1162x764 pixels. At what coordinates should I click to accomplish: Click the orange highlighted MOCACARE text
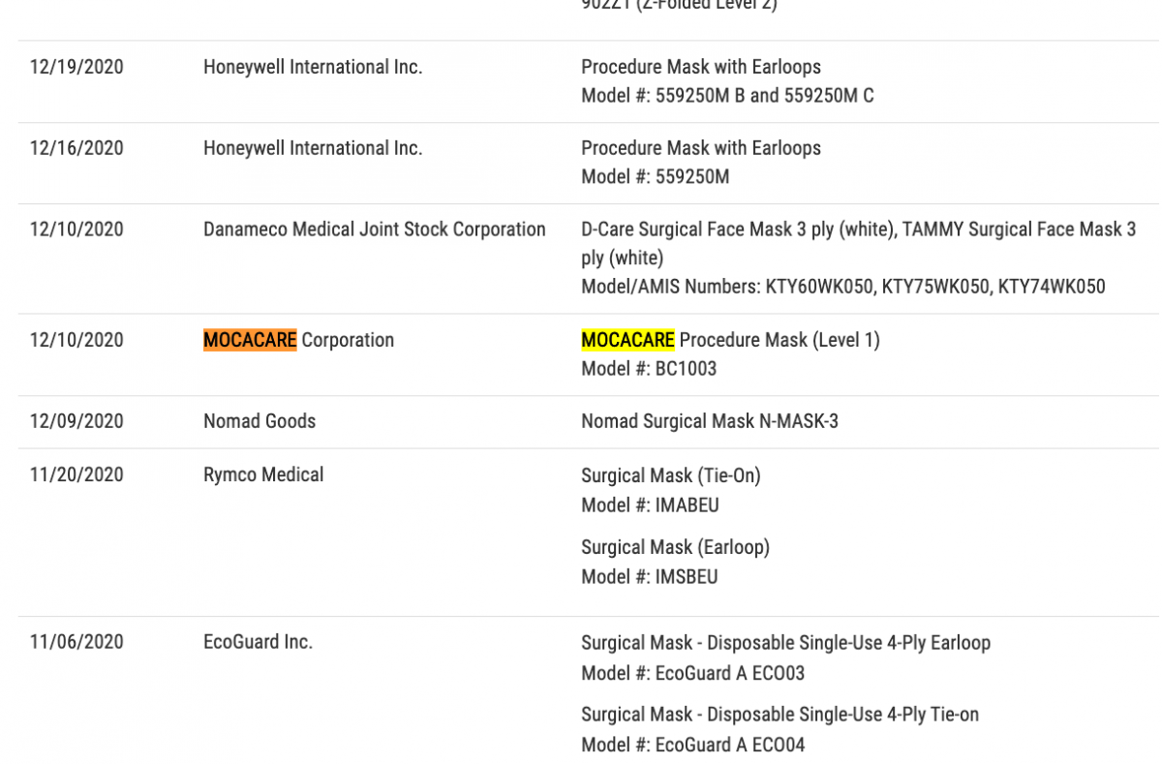[x=250, y=340]
